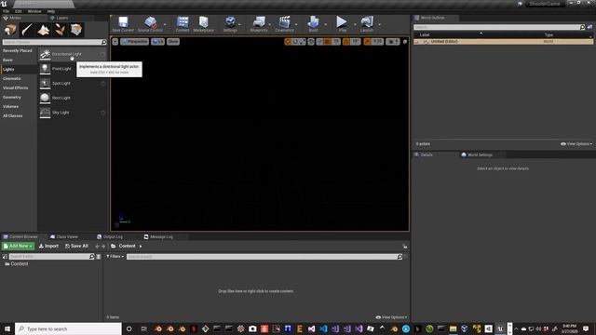Open the Settings toolbar icon
The height and width of the screenshot is (335, 596).
(230, 24)
